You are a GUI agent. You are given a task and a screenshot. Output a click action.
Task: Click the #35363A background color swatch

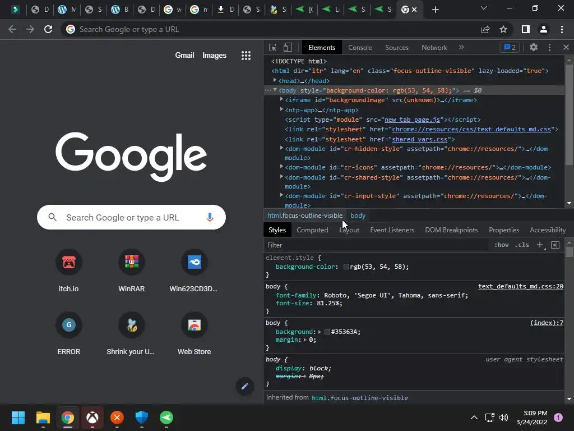[x=327, y=332]
